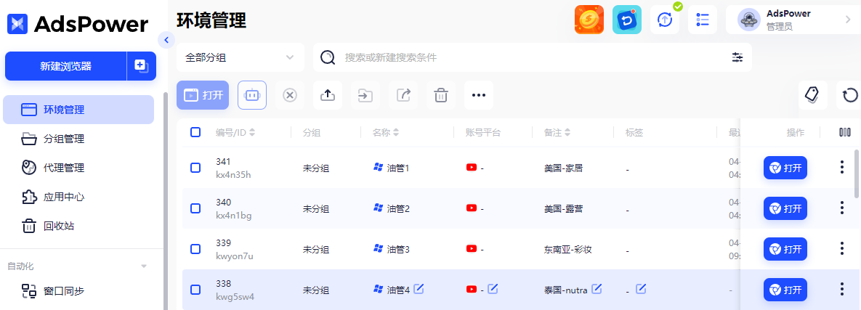Edit the name of profile 油管4
The image size is (861, 310).
click(419, 289)
